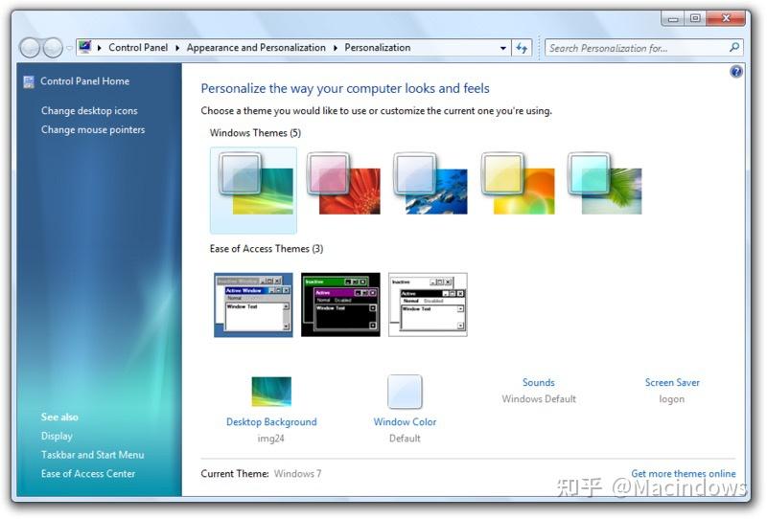767x519 pixels.
Task: Click Get more themes online
Action: coord(684,474)
